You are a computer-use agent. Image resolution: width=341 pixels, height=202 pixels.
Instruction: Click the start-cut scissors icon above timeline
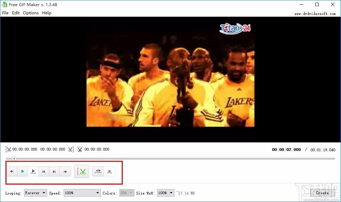point(8,150)
